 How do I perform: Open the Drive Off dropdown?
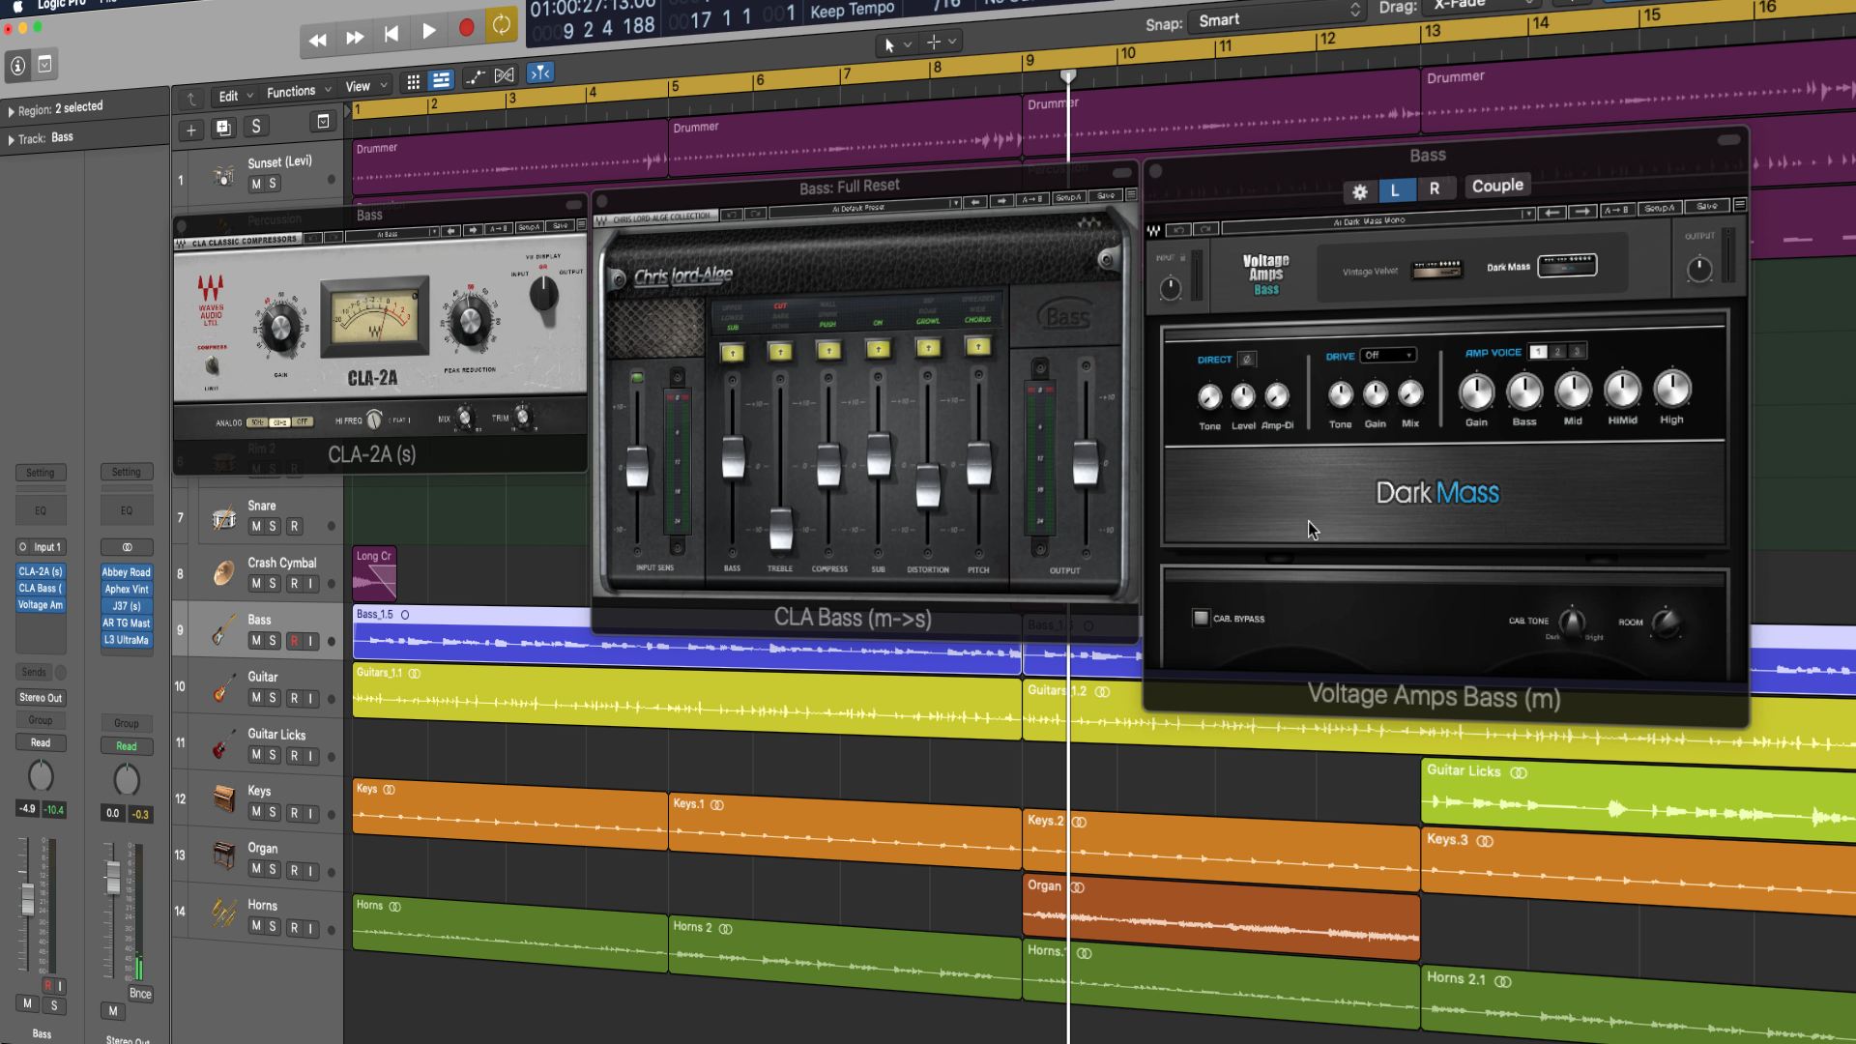coord(1388,356)
